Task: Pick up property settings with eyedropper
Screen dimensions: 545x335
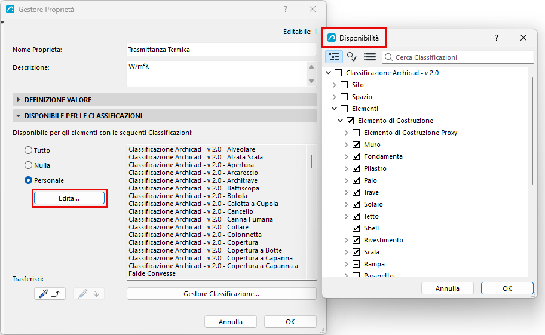Action: pos(50,294)
